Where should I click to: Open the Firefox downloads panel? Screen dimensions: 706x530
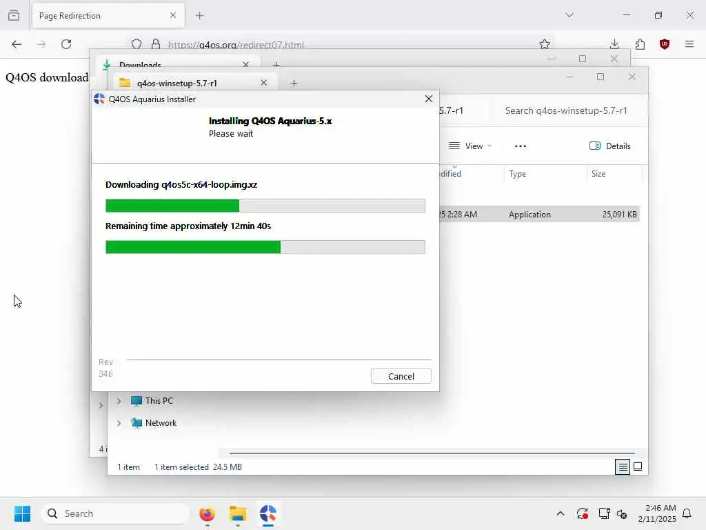pyautogui.click(x=614, y=44)
